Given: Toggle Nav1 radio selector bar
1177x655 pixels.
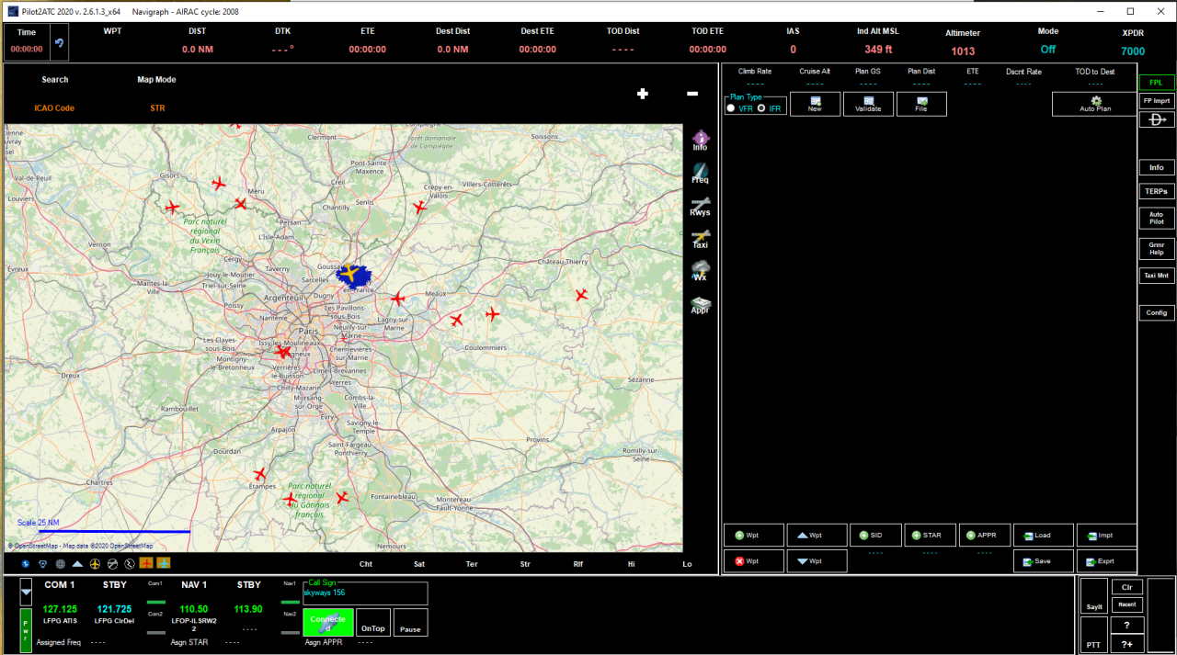Looking at the screenshot, I should pyautogui.click(x=291, y=601).
